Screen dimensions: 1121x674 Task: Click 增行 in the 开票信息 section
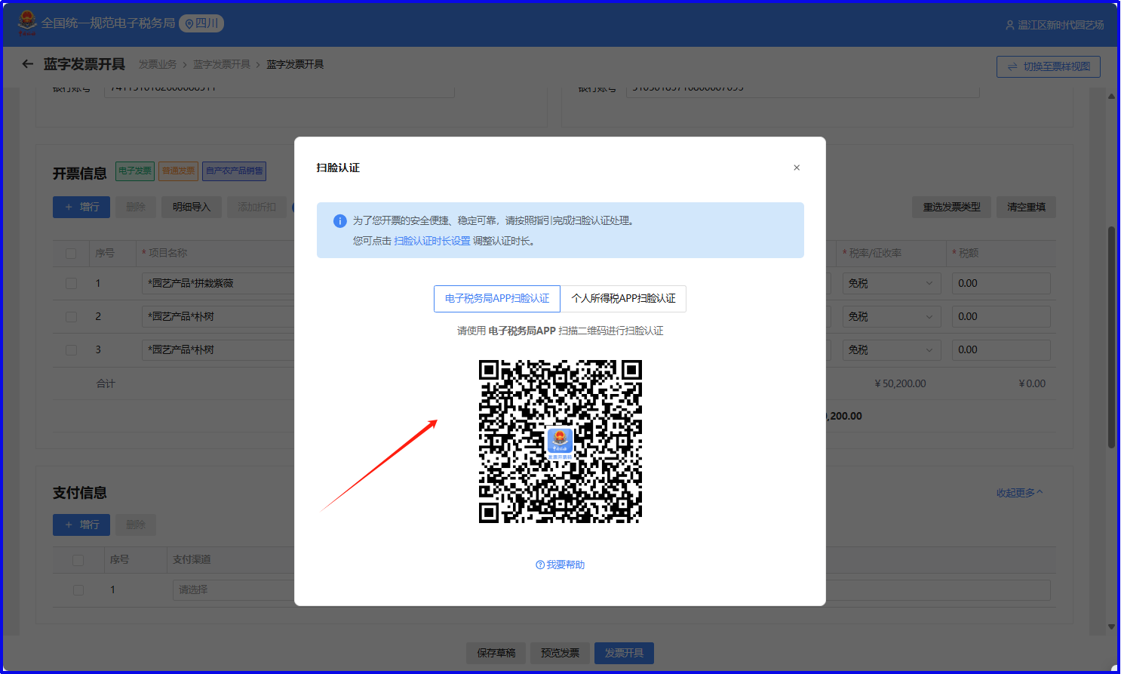[81, 207]
